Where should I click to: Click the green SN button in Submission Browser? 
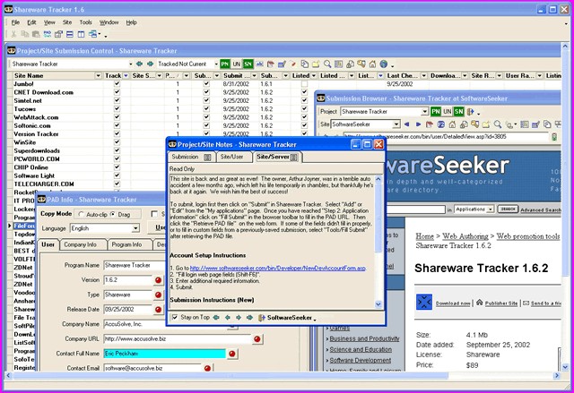(x=459, y=111)
